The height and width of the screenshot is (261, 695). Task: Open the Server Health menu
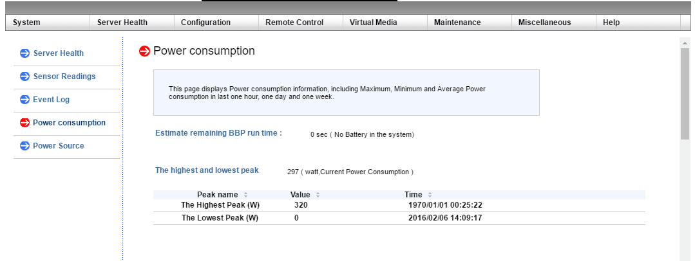(x=122, y=22)
